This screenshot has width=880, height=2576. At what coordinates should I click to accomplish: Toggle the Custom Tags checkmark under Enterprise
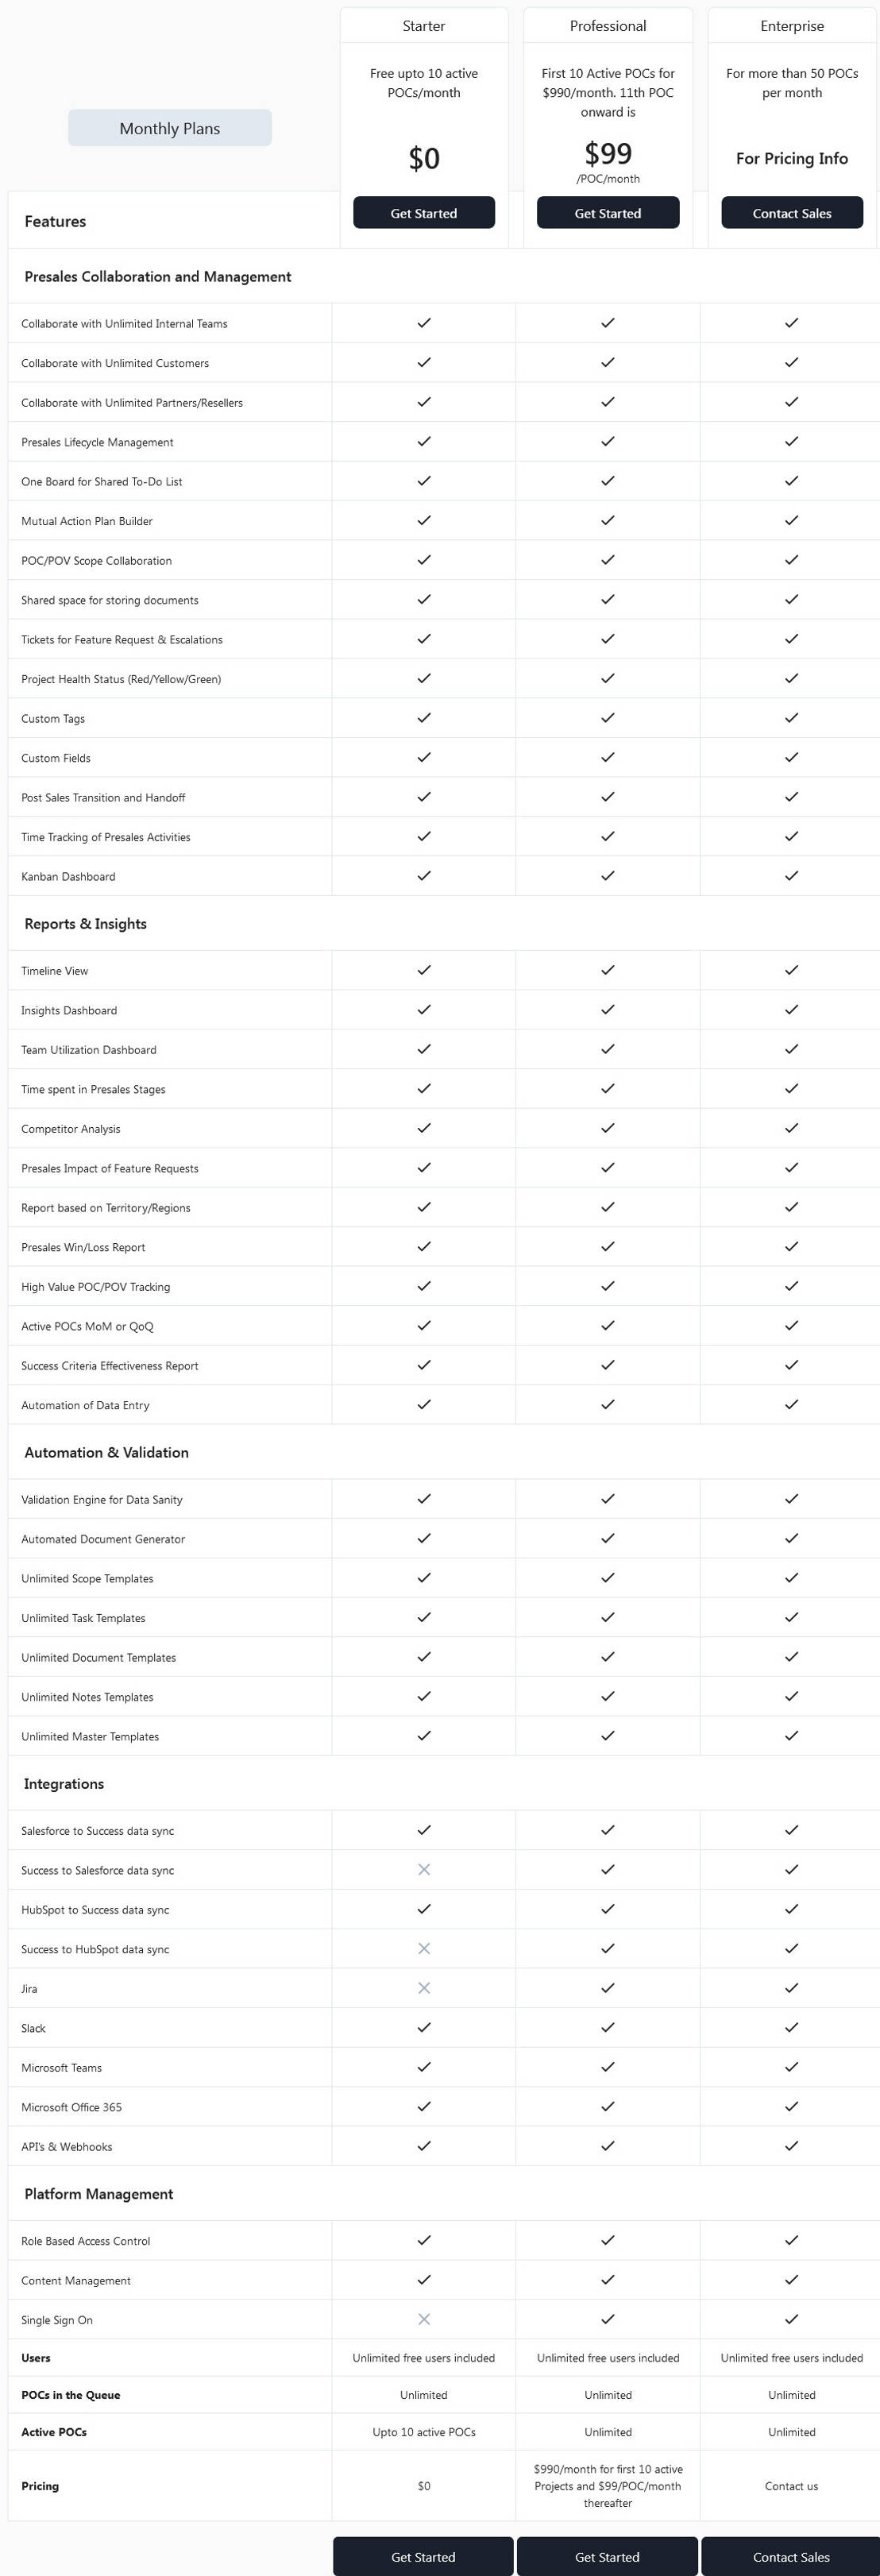point(791,717)
